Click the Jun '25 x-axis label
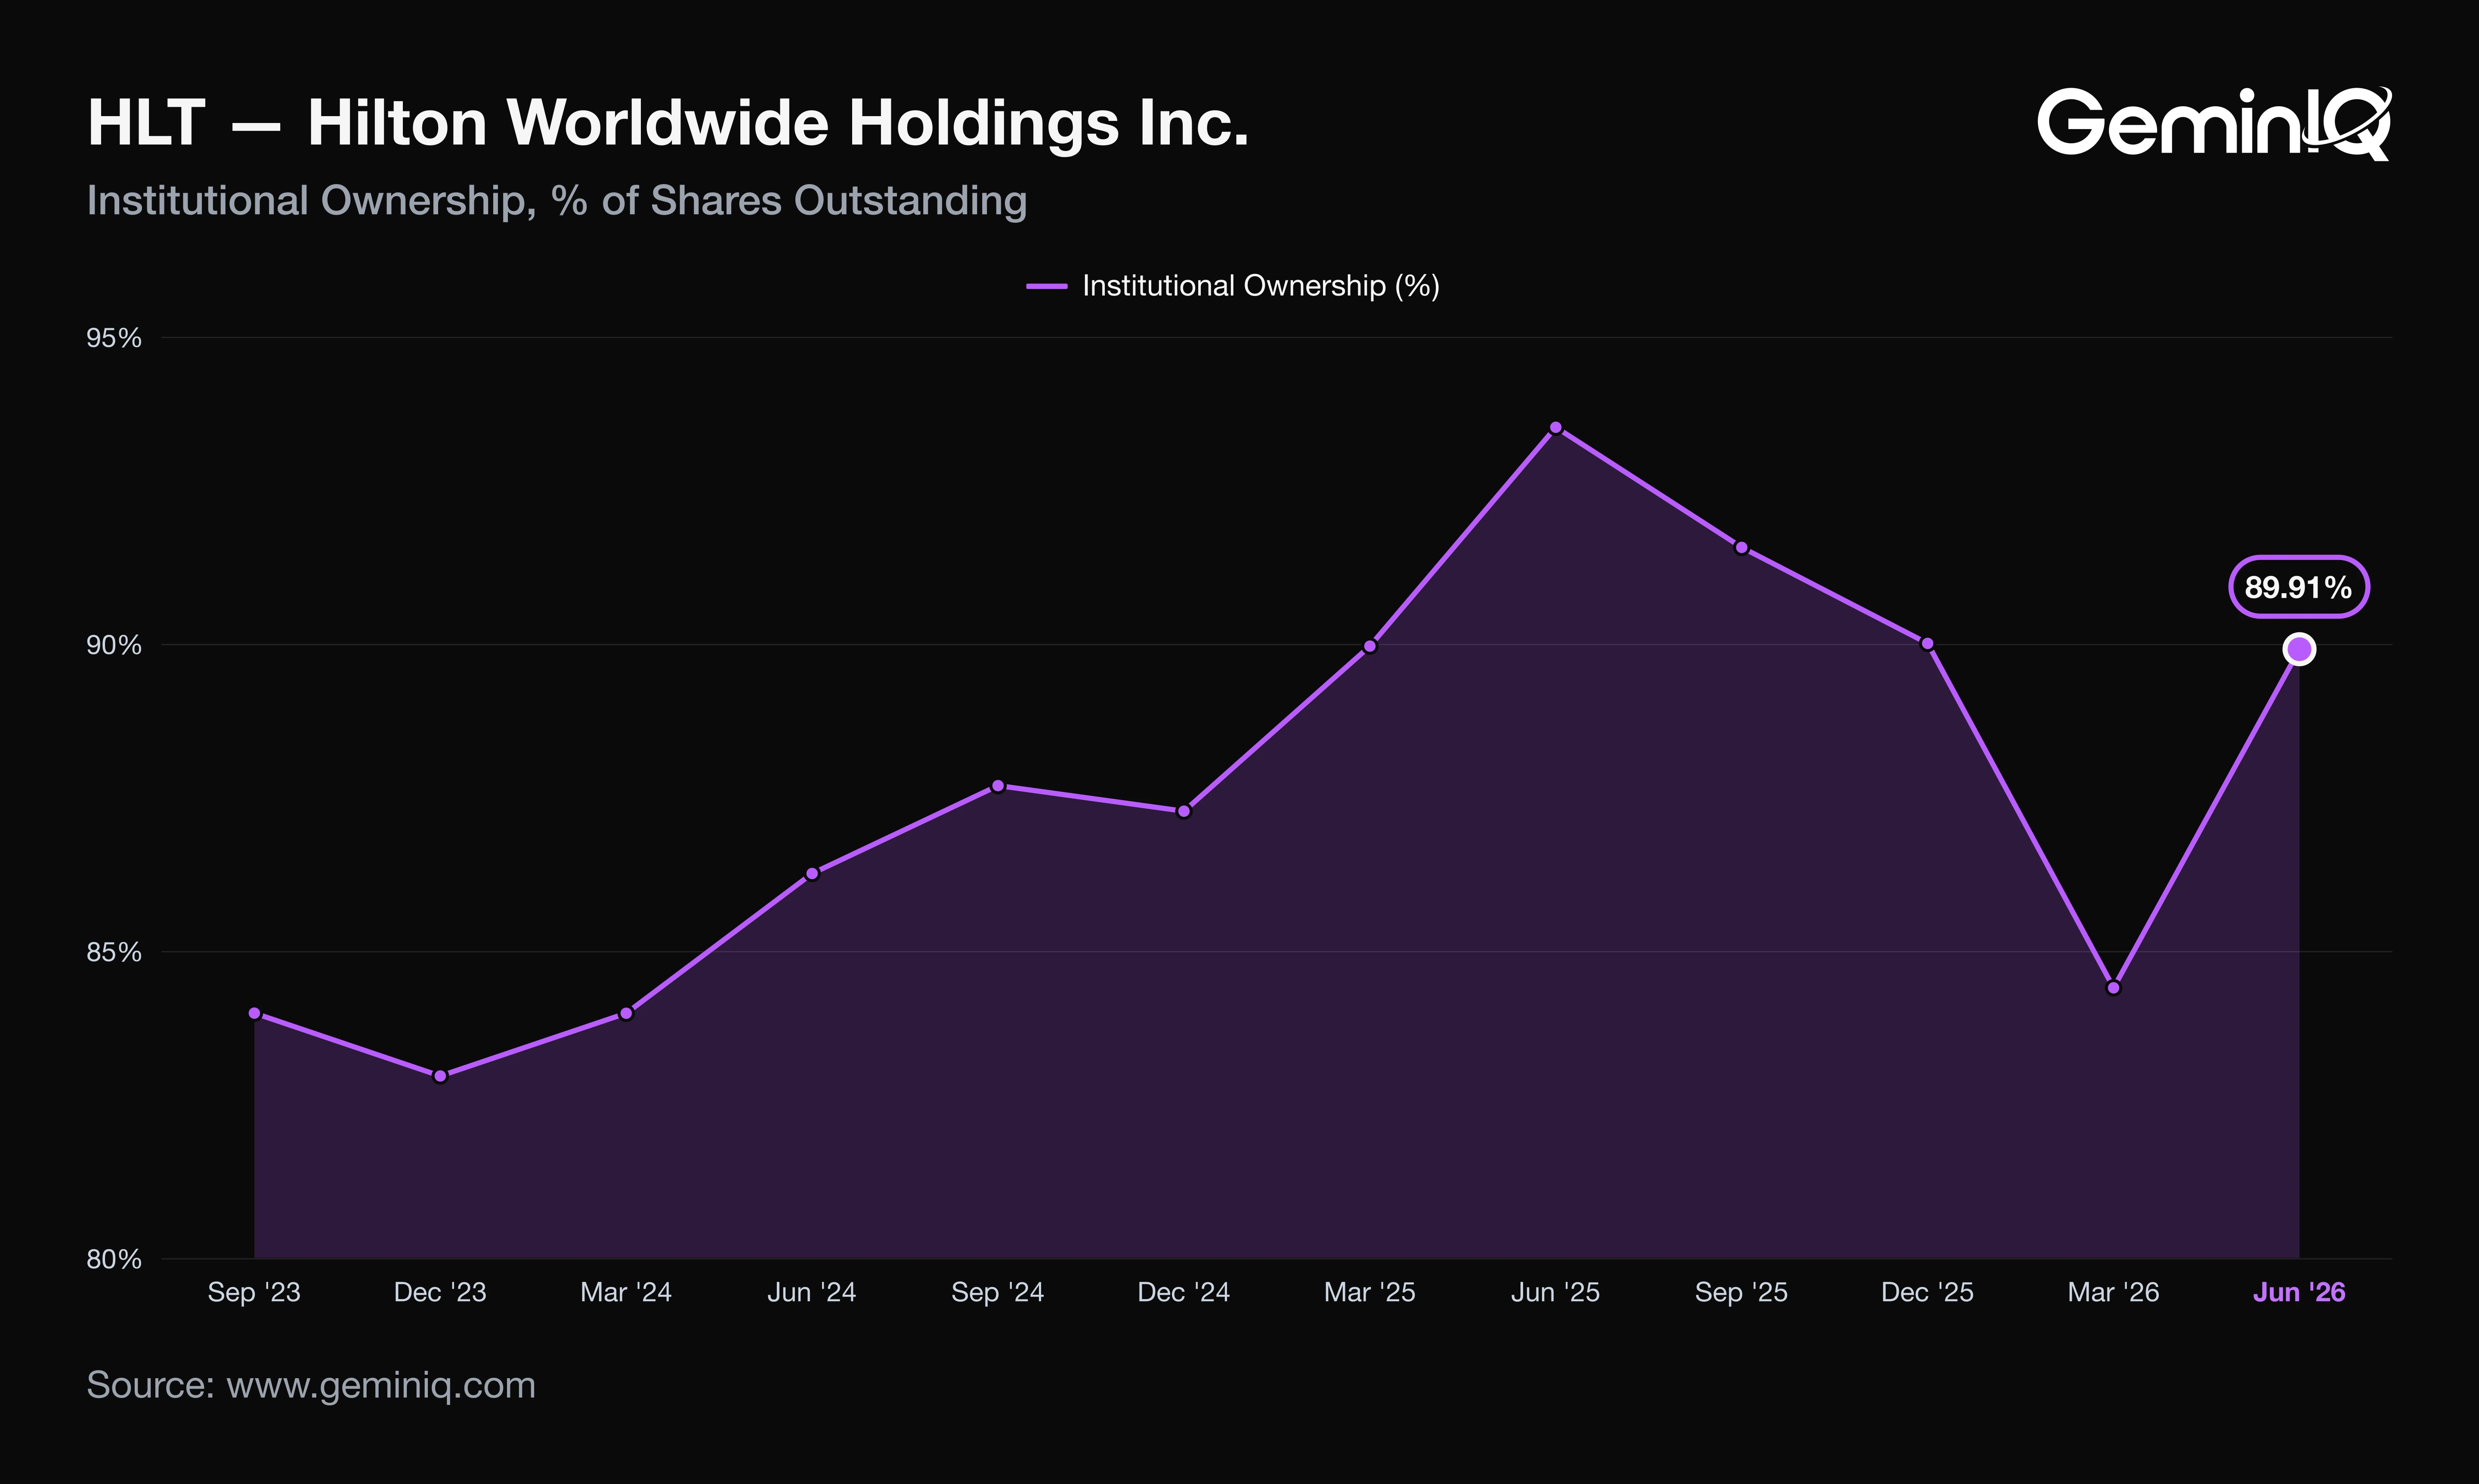Screen dimensions: 2479x1484 1556,1293
